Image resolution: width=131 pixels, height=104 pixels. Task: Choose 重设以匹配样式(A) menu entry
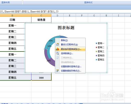[x=69, y=45]
